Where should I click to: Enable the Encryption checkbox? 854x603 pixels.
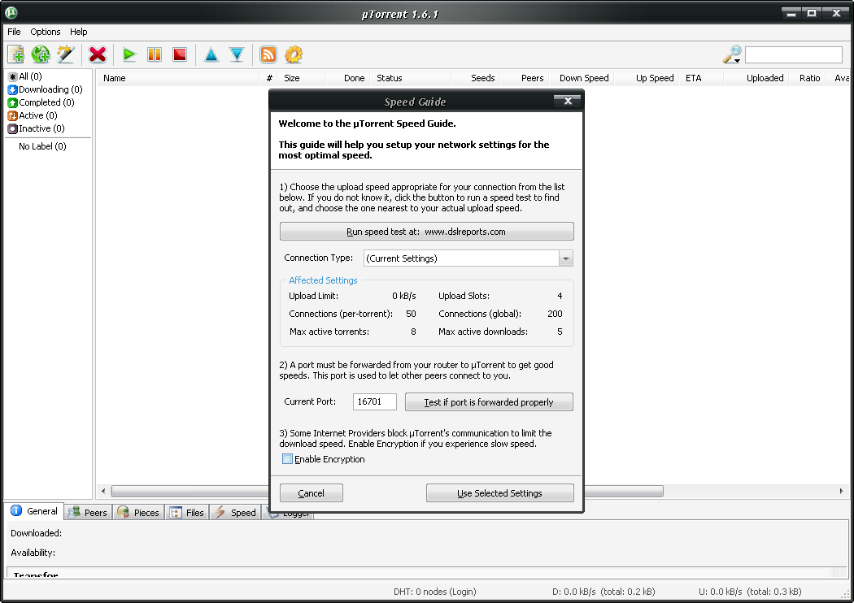pos(288,459)
